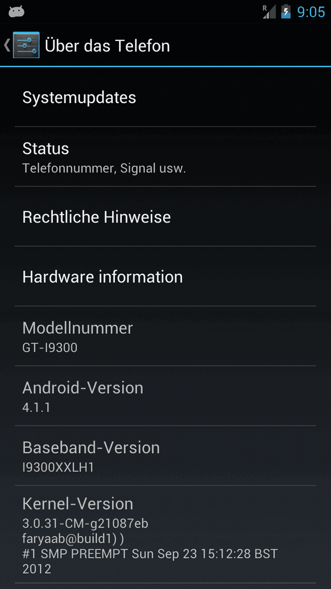Viewport: 331px width, 589px height.
Task: Tap the 3.0.31-CM-g21087eb kernel text
Action: 85,524
